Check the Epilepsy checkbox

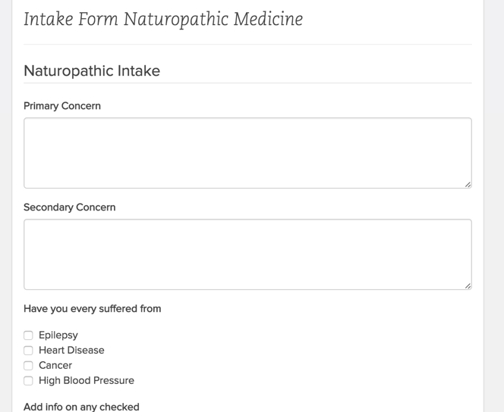(28, 336)
